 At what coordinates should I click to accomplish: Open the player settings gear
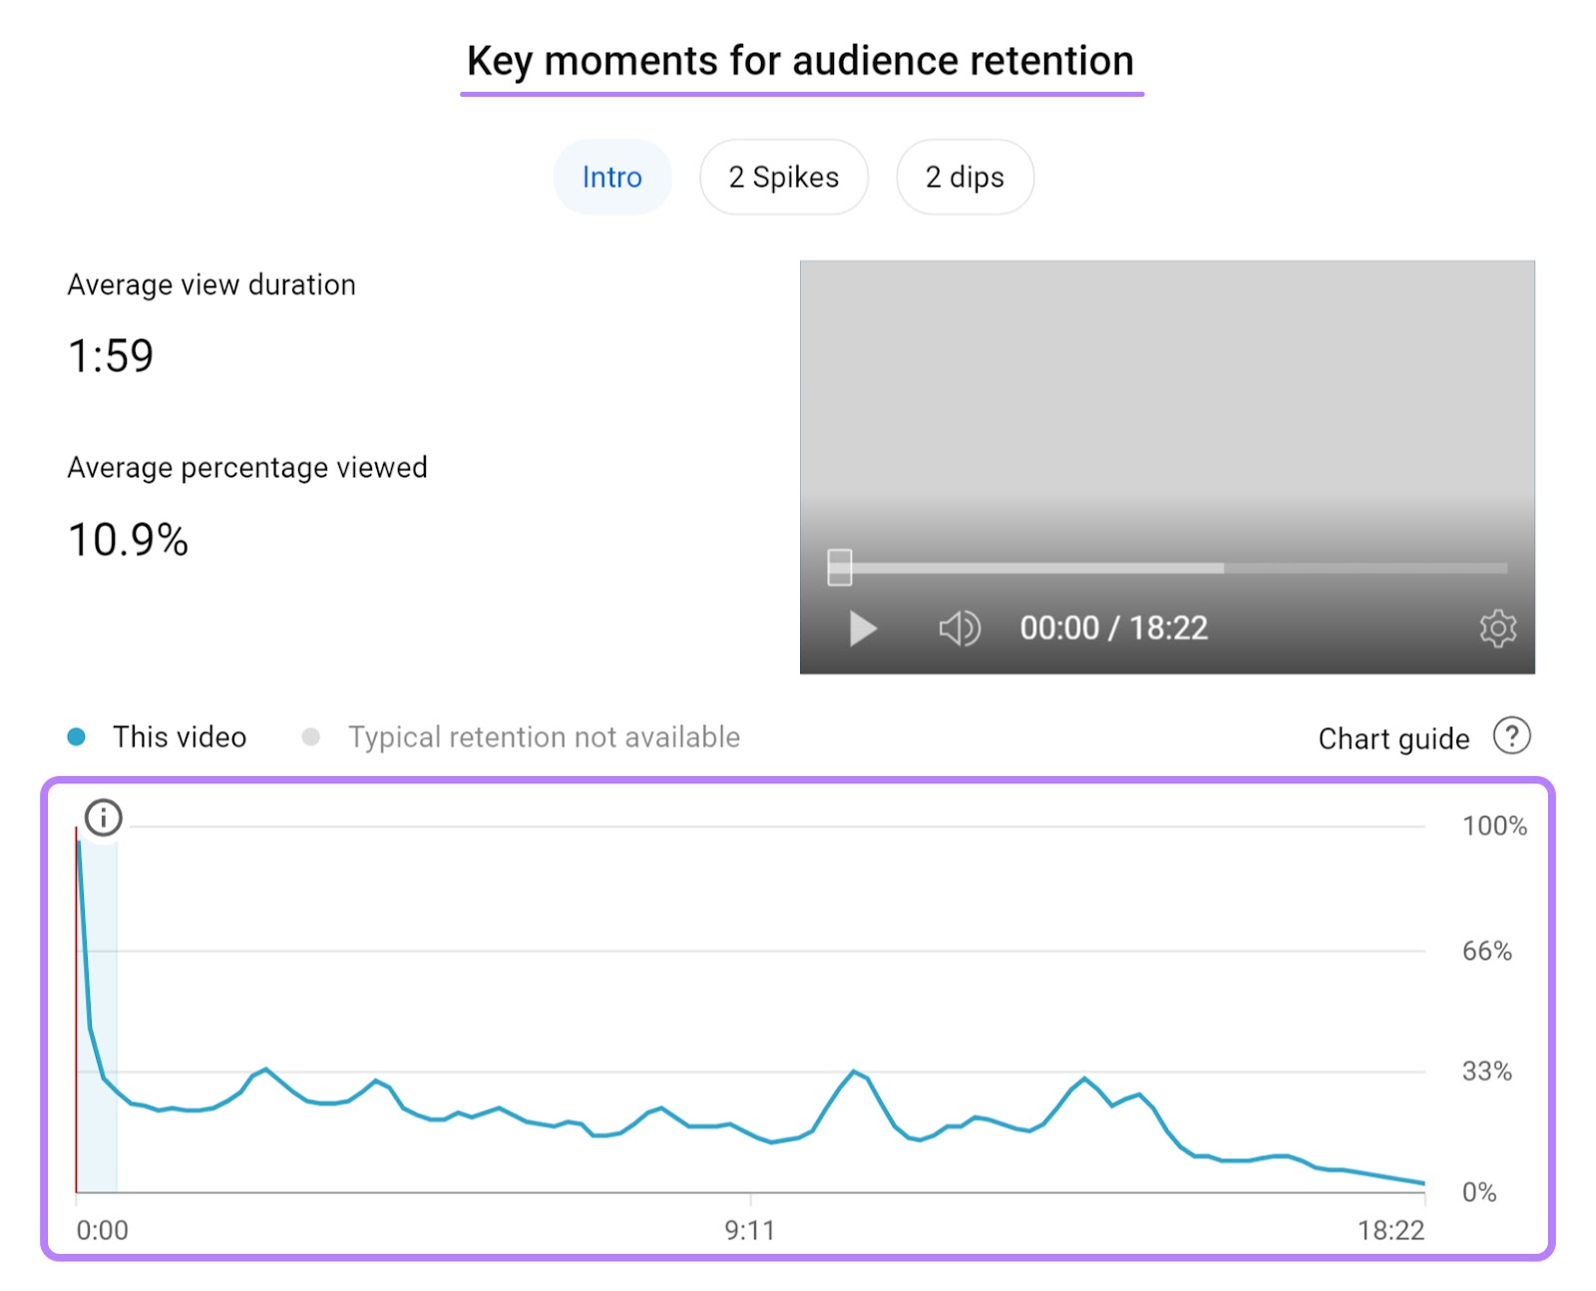(x=1496, y=629)
